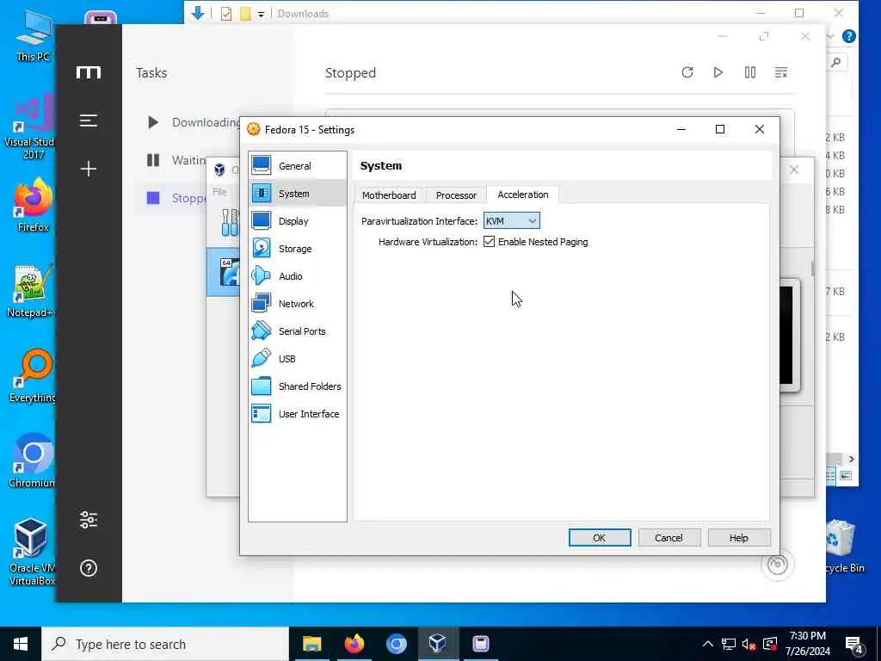Open Explorer help question mark icon
The height and width of the screenshot is (661, 881).
[849, 36]
